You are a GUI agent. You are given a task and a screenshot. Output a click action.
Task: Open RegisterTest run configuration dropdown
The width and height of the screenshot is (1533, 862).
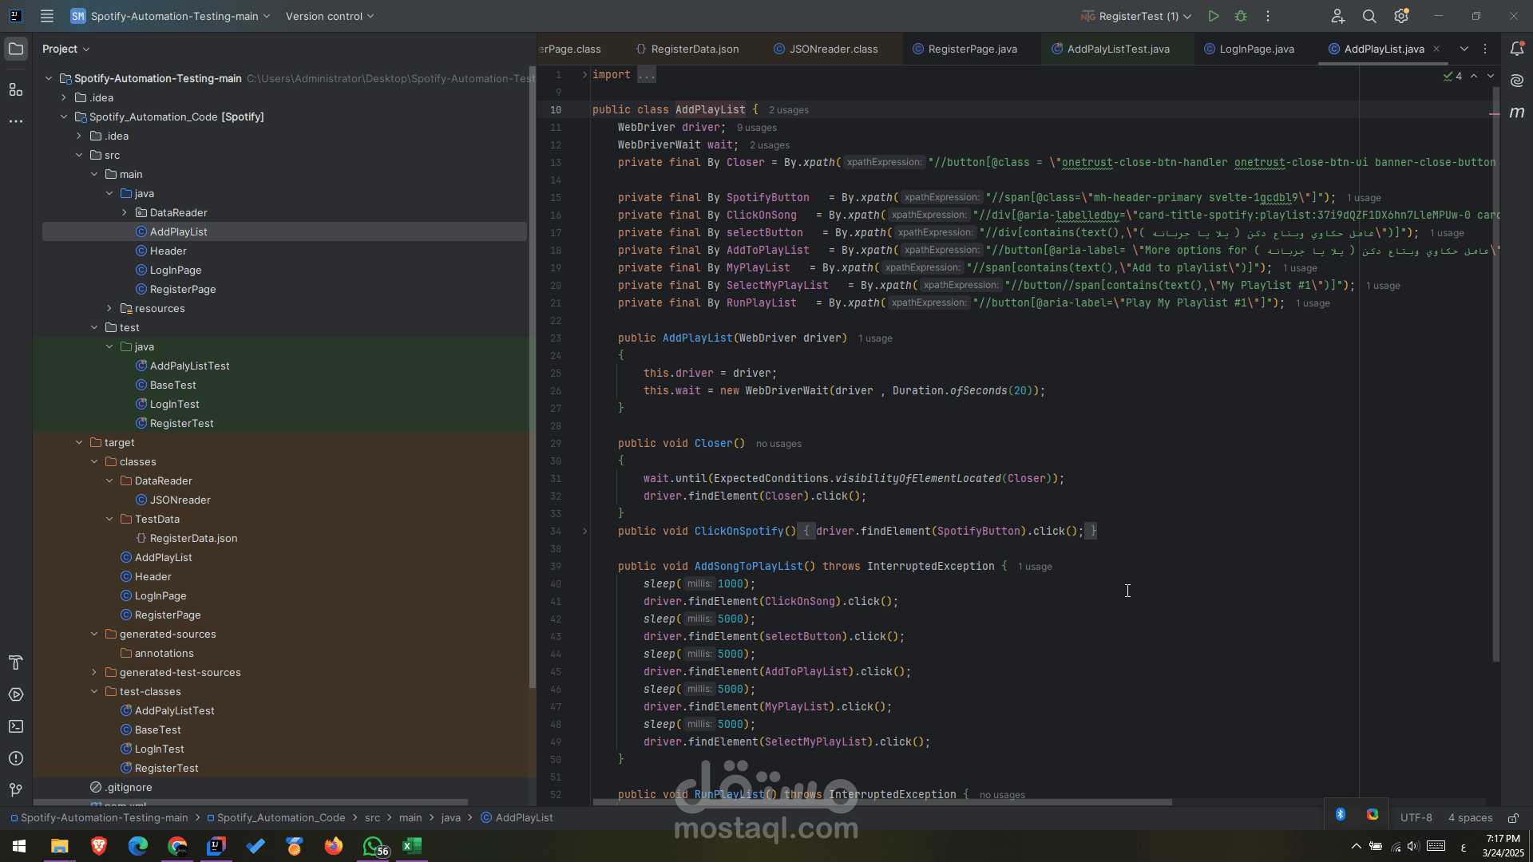tap(1136, 16)
